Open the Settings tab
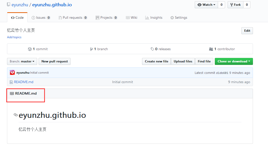 point(179,18)
